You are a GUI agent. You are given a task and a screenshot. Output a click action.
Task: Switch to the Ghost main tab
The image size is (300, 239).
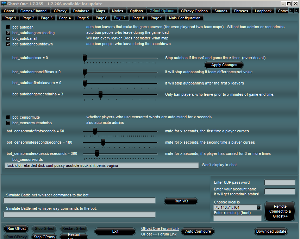coord(9,11)
